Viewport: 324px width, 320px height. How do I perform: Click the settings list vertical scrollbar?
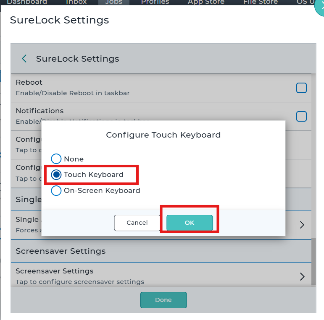coord(313,260)
